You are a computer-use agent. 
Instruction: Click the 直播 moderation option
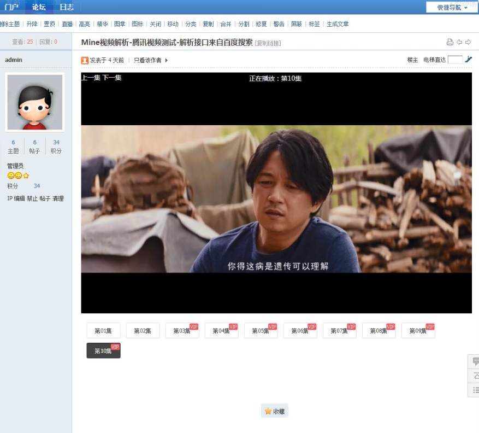point(67,24)
